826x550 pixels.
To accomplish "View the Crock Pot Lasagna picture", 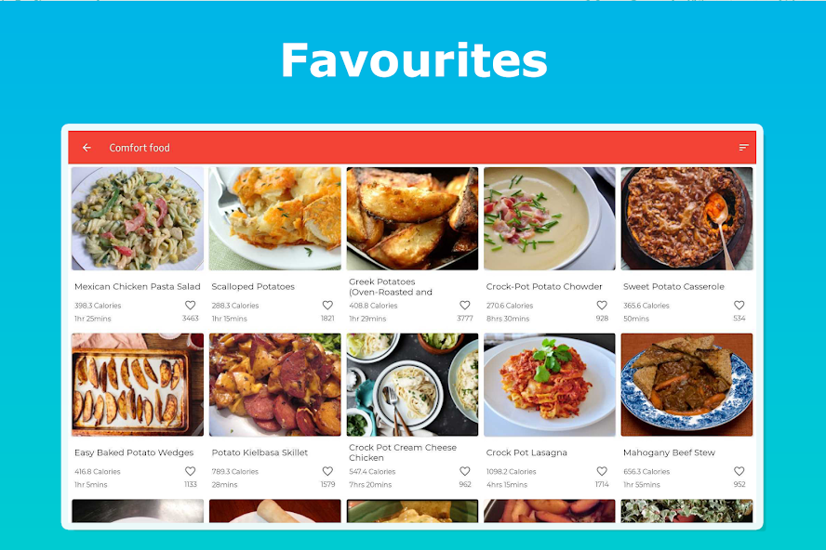I will click(x=550, y=385).
